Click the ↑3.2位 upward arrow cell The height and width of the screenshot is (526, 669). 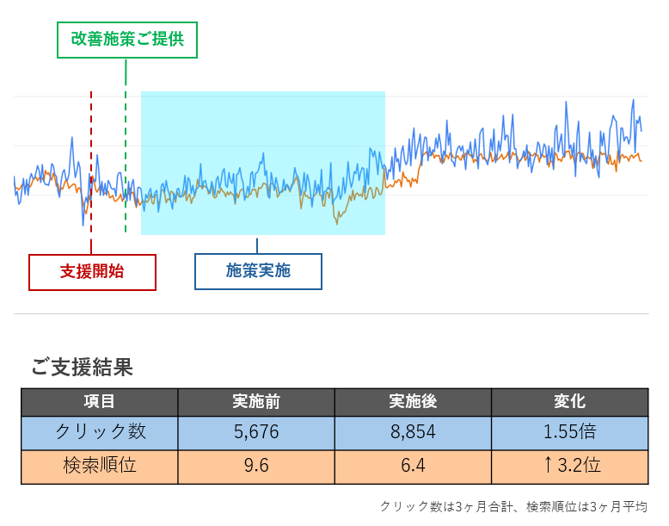coord(570,467)
